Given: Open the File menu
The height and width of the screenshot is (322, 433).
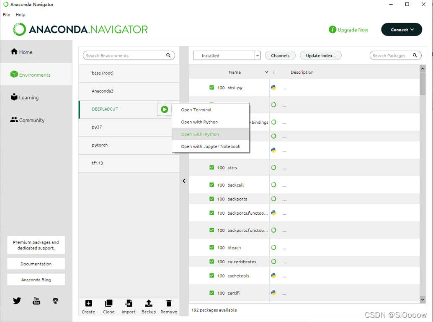Looking at the screenshot, I should coord(7,15).
